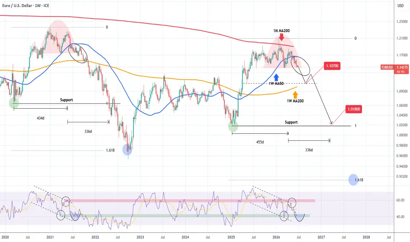Click the 2025 label on the time axis
Viewport: 410px width, 242px height.
pyautogui.click(x=231, y=237)
